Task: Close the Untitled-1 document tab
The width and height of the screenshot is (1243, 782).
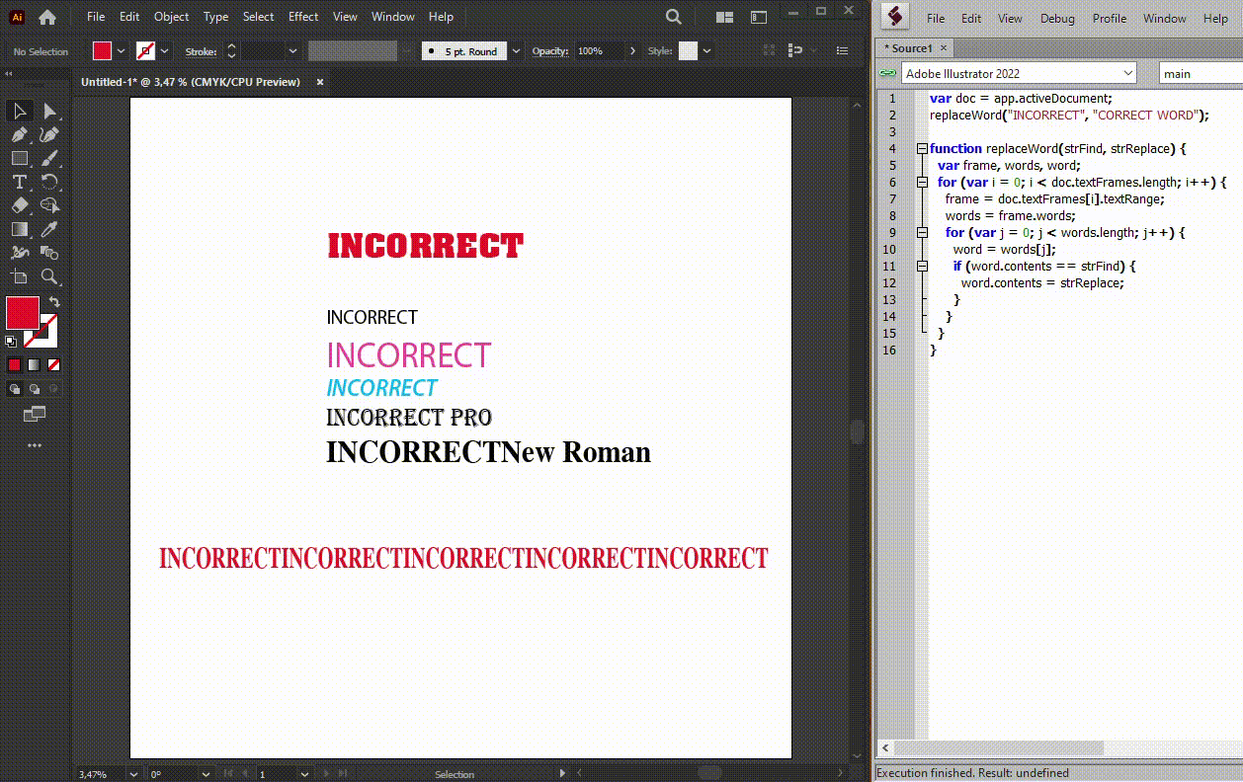Action: pos(319,82)
